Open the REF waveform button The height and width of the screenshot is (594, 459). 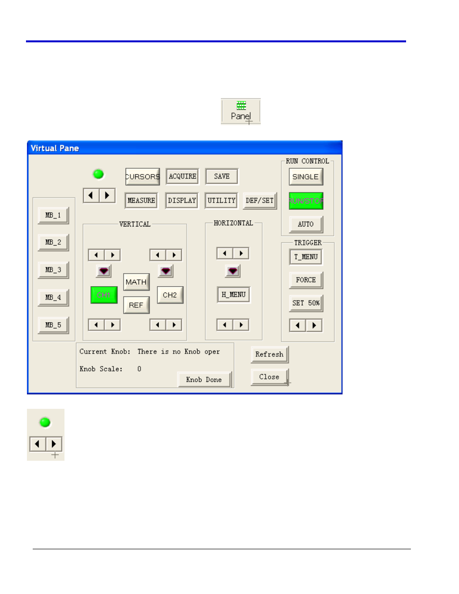(x=137, y=305)
